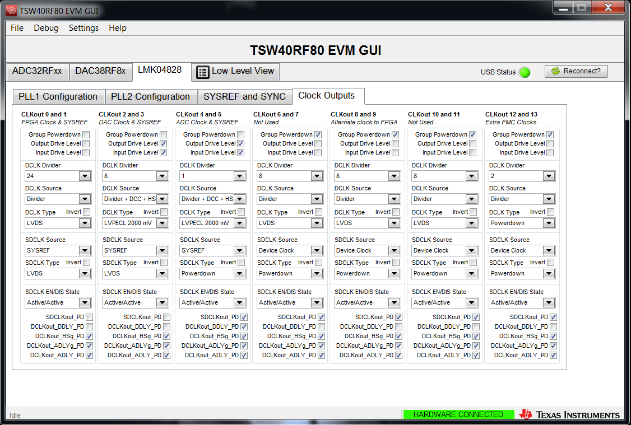Screen dimensions: 631x425
Task: Minimize the TSW40RF80 EVM GUI window
Action: point(563,8)
